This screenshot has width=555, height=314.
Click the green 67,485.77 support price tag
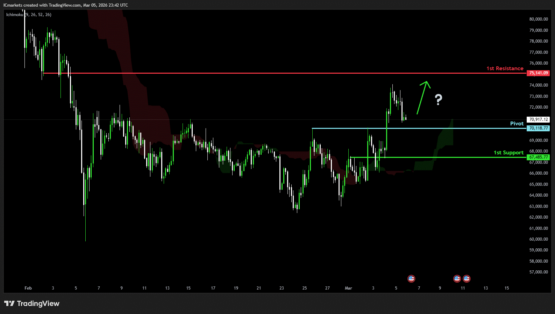click(x=538, y=157)
